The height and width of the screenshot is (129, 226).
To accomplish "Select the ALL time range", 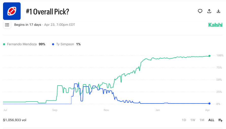I will [x=211, y=120].
